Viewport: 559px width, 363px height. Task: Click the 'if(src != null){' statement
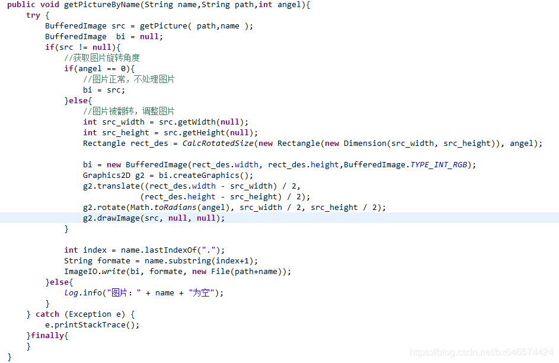(83, 48)
